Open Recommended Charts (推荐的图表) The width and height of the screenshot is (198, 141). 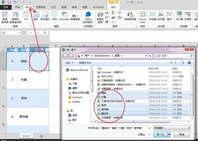pos(100,17)
